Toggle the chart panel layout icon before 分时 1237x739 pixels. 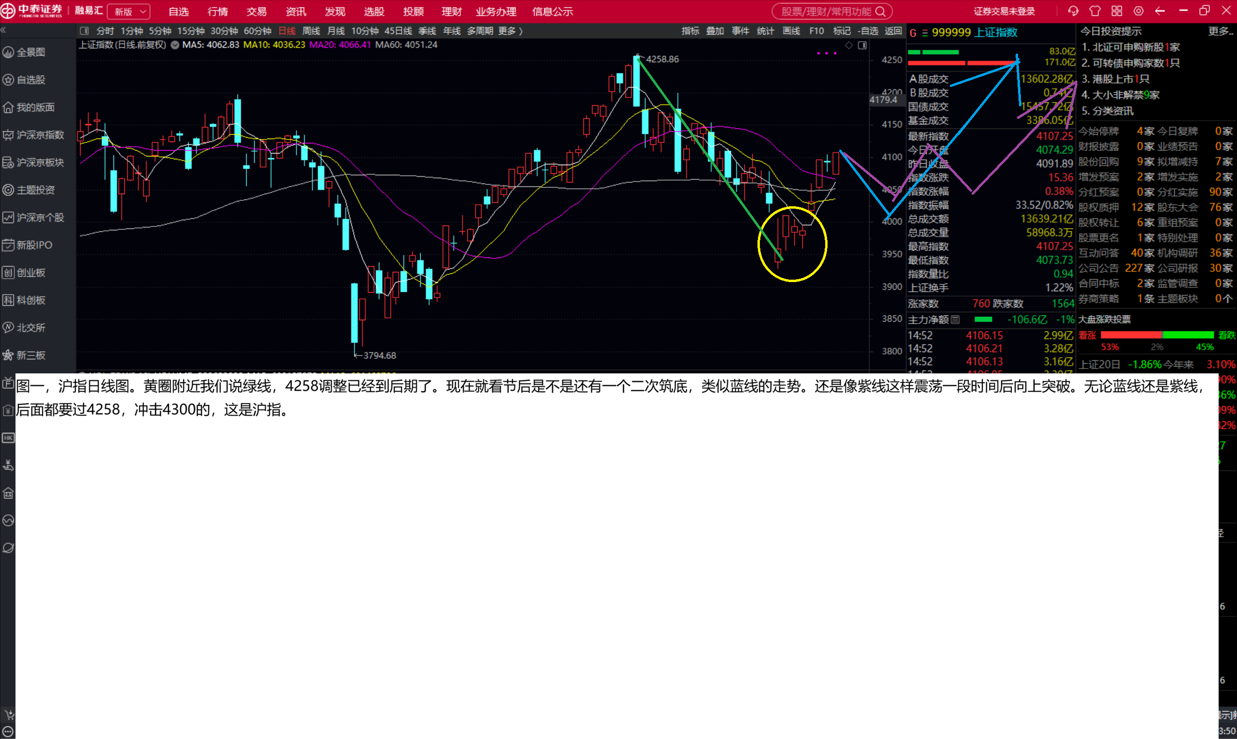[84, 31]
